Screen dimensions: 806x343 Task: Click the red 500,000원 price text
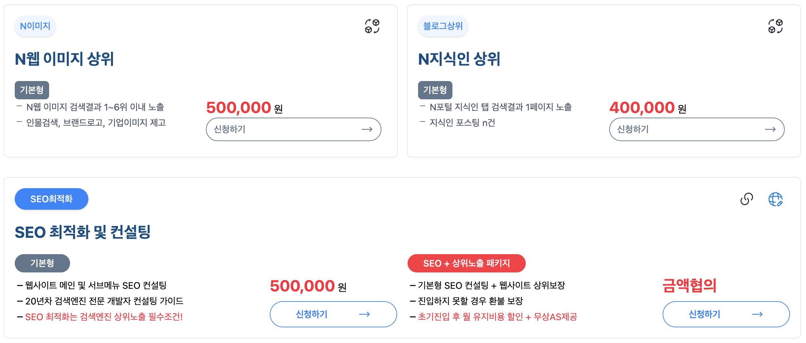pos(238,107)
